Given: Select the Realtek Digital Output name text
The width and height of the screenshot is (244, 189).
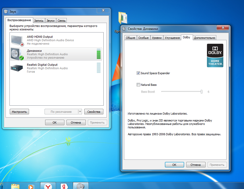Looking at the screenshot, I should (42, 65).
